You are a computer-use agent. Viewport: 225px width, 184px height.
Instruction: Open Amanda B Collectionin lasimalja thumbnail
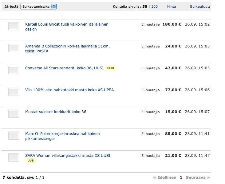14,48
